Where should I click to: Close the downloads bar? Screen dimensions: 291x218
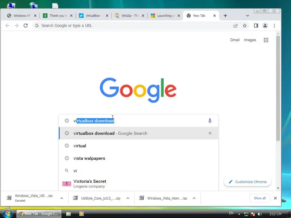click(275, 198)
